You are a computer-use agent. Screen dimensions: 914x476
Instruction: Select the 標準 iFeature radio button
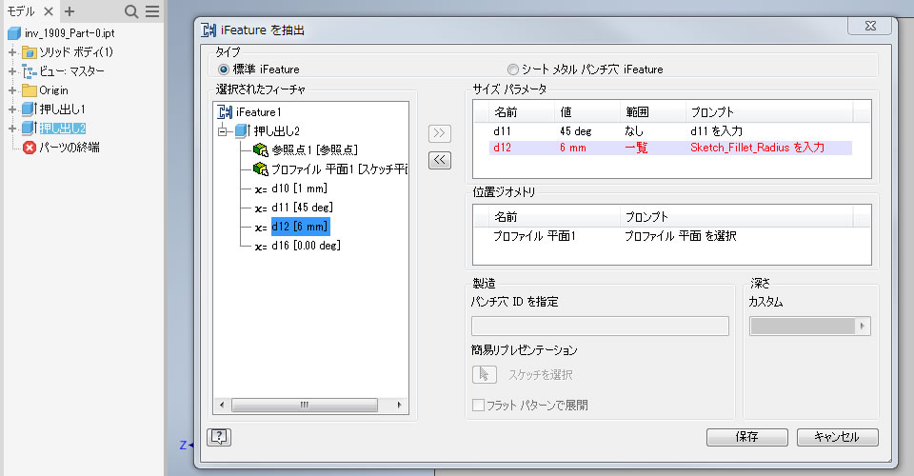[x=224, y=69]
